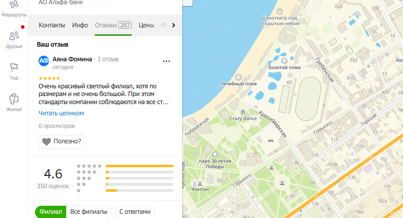
Task: Click the fountain icon near building 4а
Action: 271,168
